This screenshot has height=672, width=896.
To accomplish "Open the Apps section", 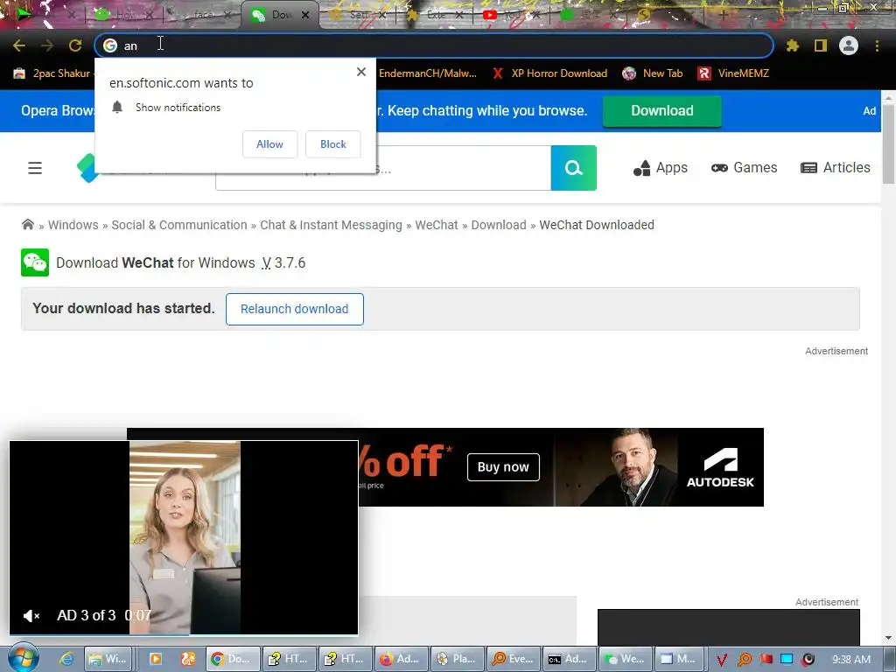I will (660, 168).
